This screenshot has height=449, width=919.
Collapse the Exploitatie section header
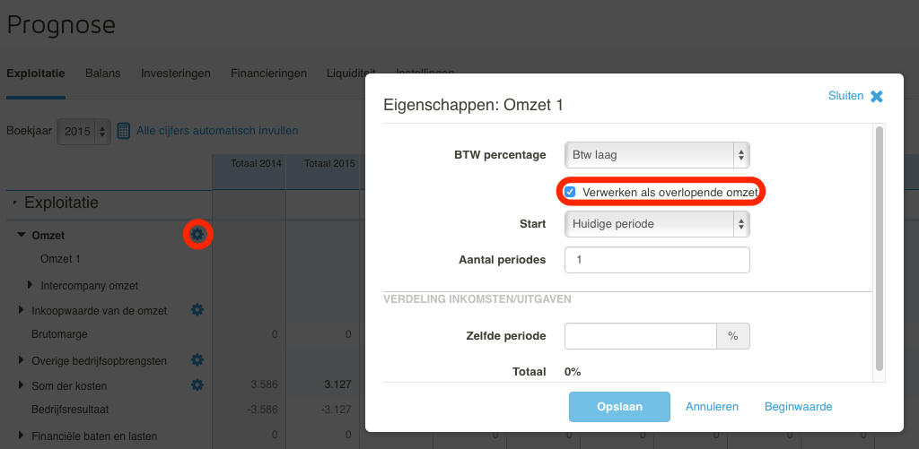(14, 203)
